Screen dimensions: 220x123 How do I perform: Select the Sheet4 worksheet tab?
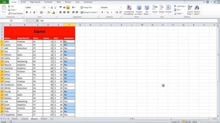[44, 119]
